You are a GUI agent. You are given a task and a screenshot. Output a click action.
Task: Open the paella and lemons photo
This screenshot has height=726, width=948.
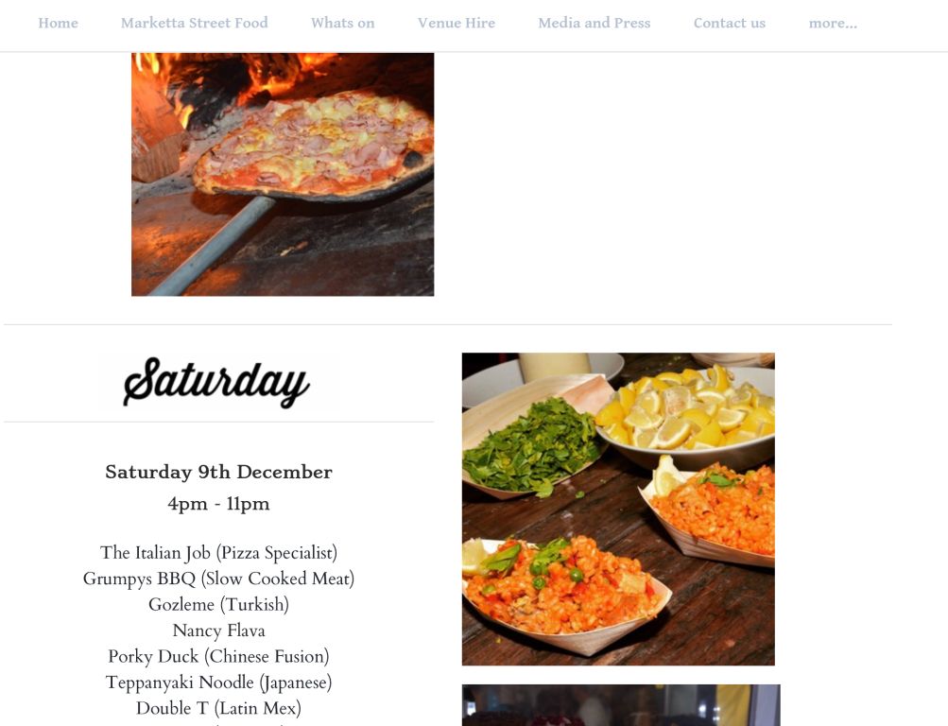click(618, 509)
